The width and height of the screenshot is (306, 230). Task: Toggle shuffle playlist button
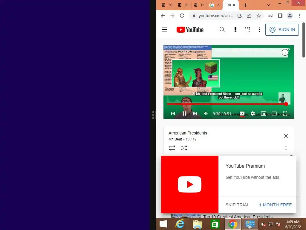pos(184,148)
